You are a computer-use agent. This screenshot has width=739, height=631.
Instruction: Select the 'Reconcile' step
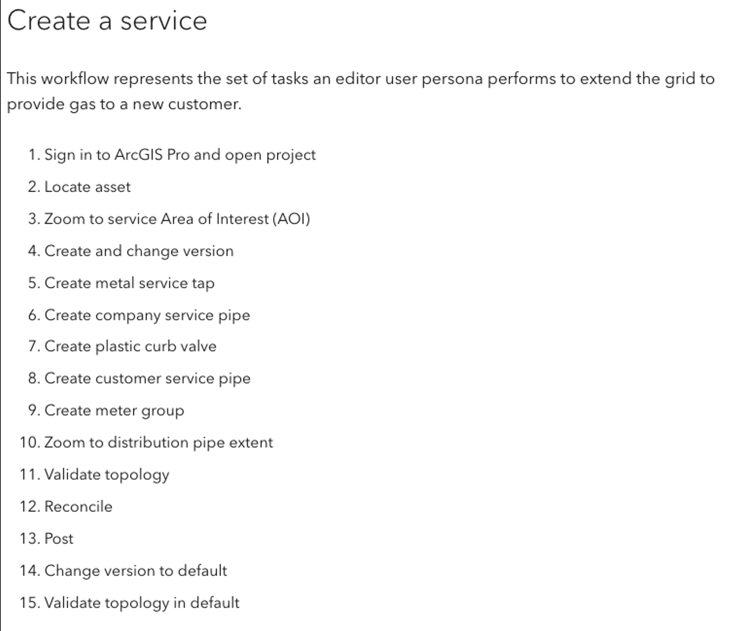click(78, 506)
